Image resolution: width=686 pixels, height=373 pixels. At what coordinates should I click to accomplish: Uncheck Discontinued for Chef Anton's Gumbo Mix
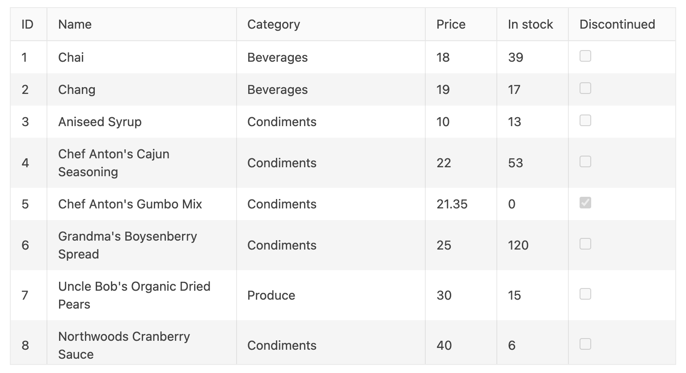(x=585, y=203)
